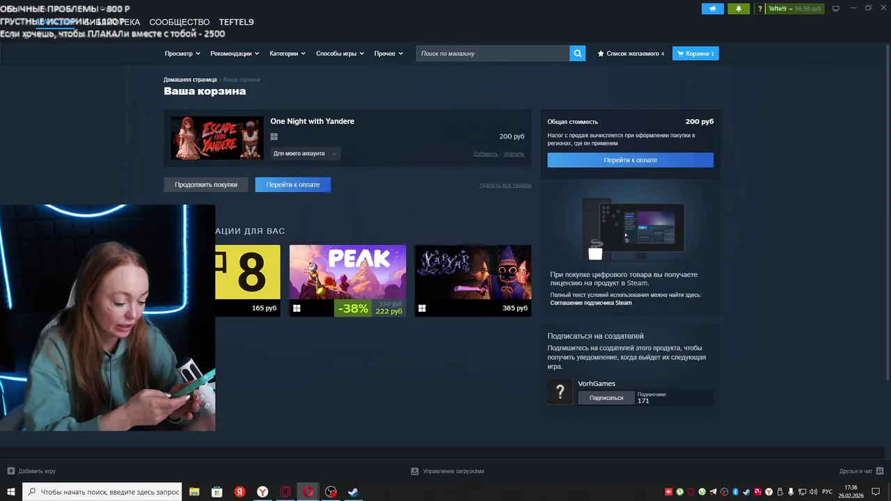Click Управление загрузками download icon

pos(415,471)
